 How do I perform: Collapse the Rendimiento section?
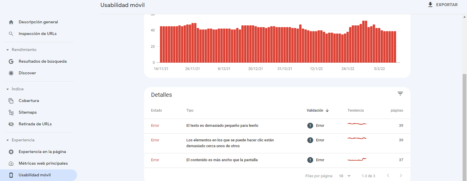coord(8,50)
